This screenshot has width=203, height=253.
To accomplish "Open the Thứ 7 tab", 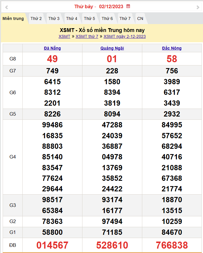I will click(125, 18).
